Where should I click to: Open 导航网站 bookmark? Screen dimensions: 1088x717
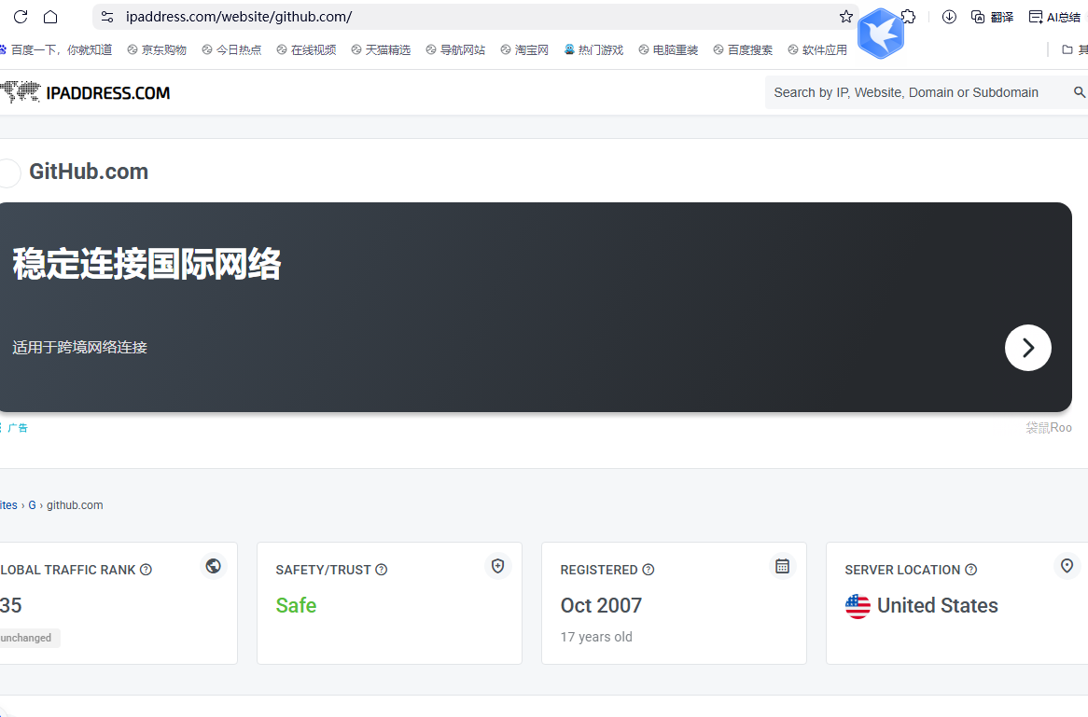click(455, 50)
